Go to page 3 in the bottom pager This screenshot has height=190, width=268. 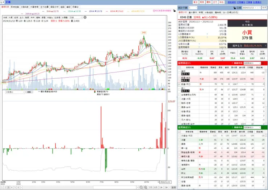(9, 187)
